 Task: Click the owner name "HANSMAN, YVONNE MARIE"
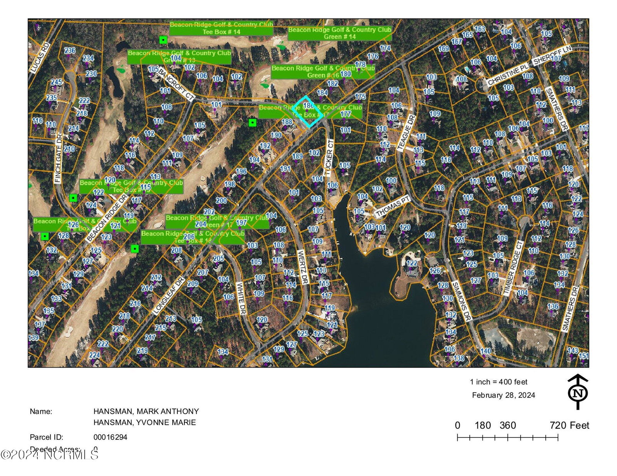(x=145, y=422)
